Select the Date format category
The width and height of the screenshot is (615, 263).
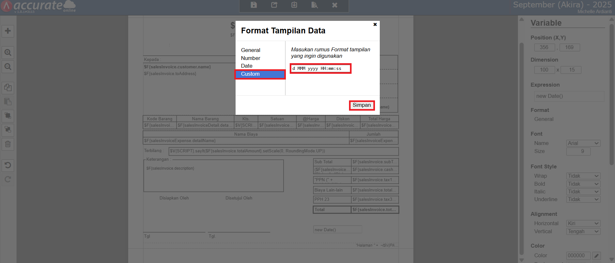tap(247, 66)
